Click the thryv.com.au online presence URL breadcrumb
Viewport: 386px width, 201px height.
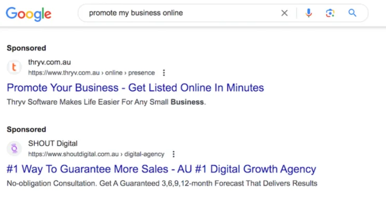(x=92, y=73)
